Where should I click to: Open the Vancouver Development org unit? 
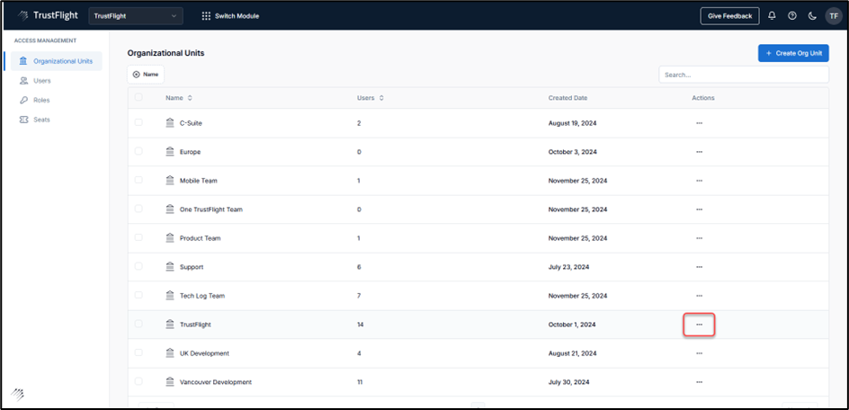pos(216,382)
